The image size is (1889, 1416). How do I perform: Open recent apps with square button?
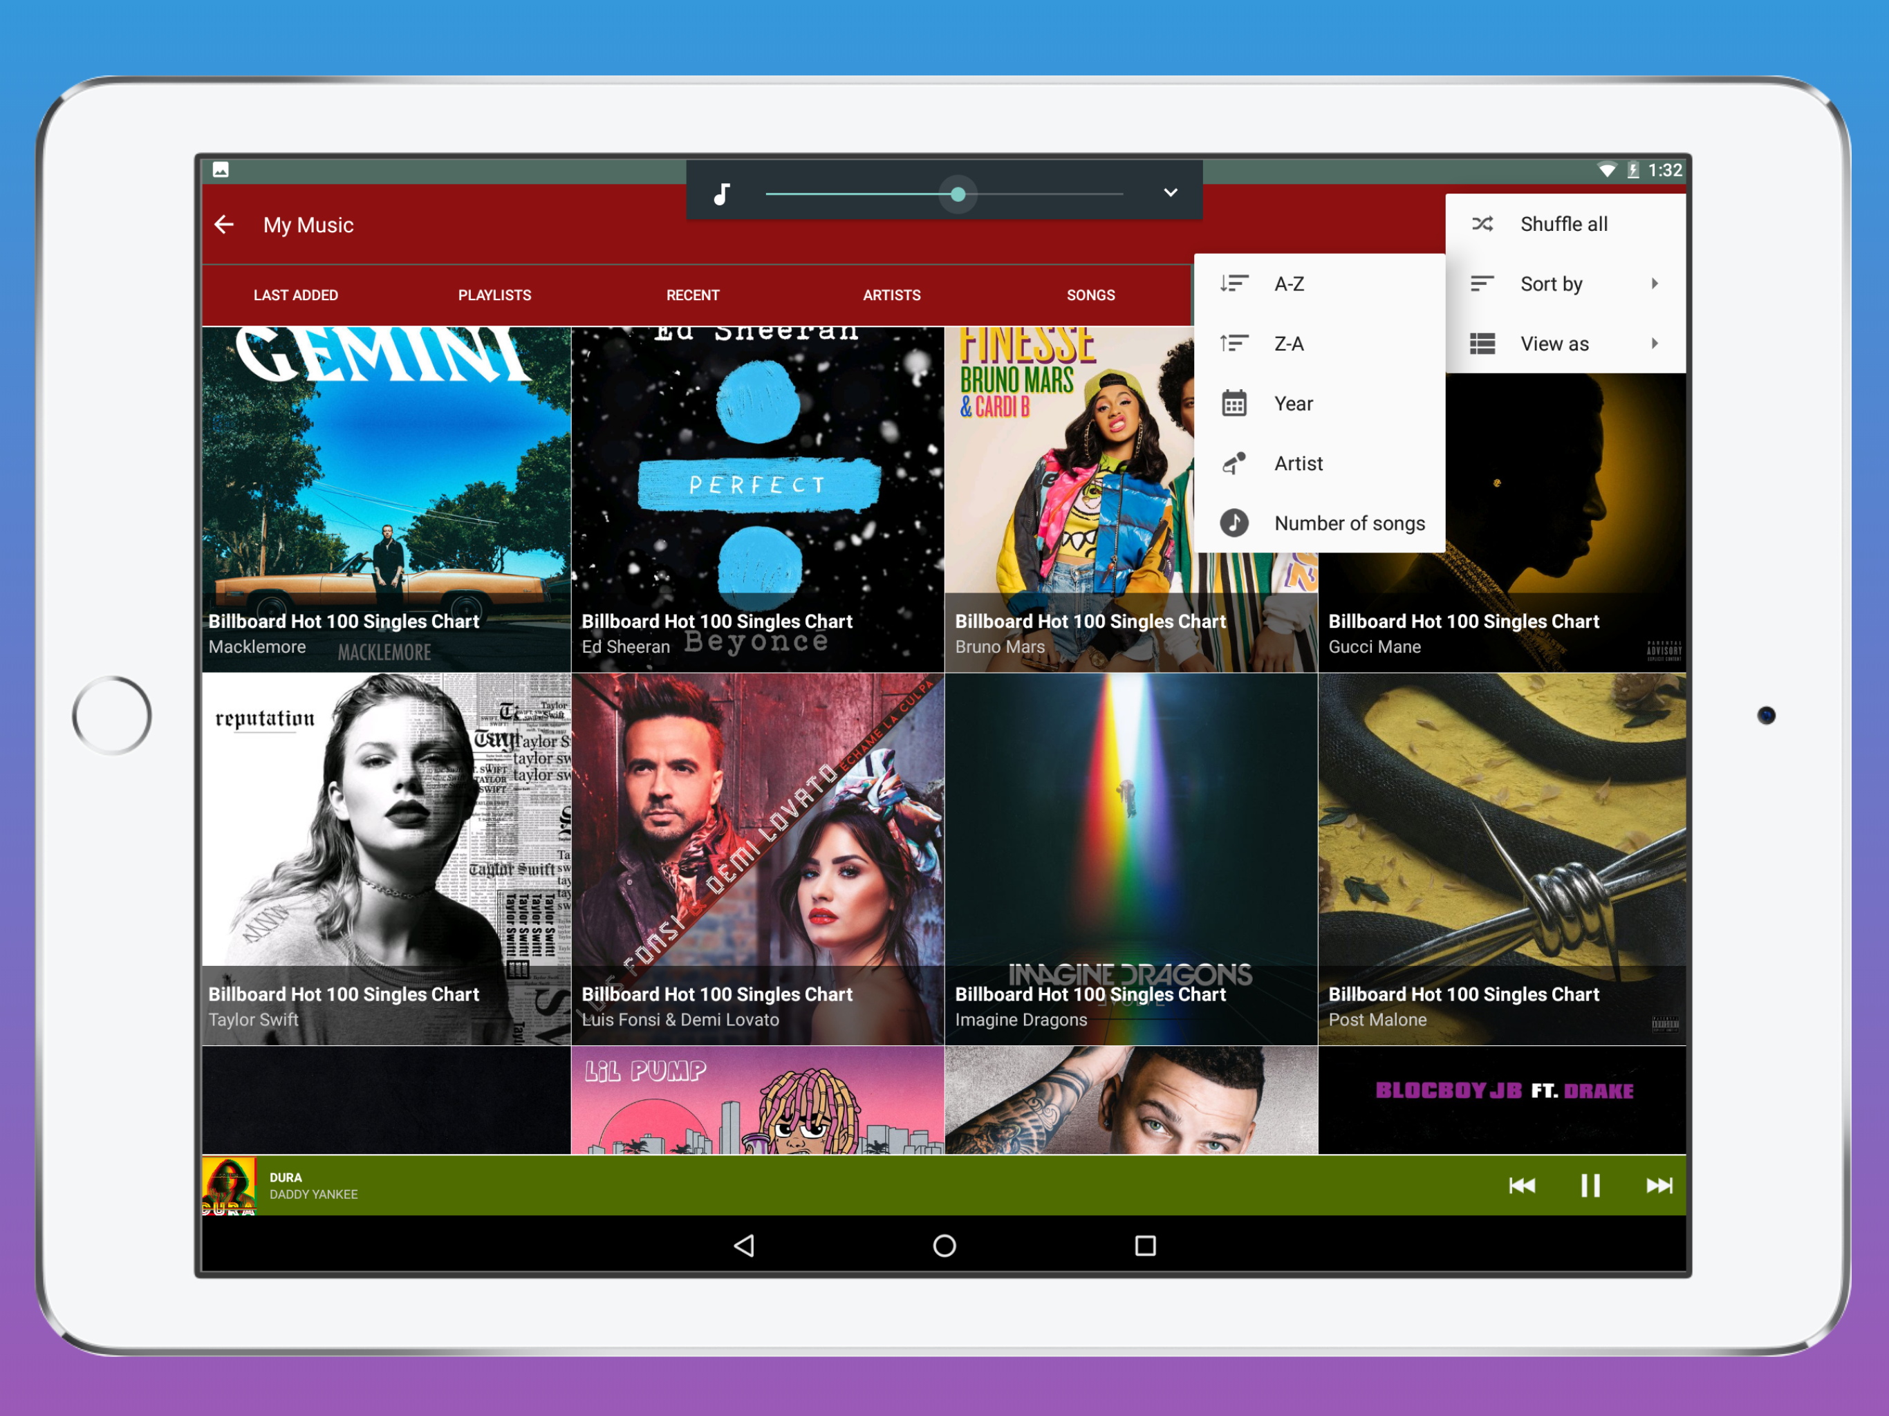(1145, 1245)
